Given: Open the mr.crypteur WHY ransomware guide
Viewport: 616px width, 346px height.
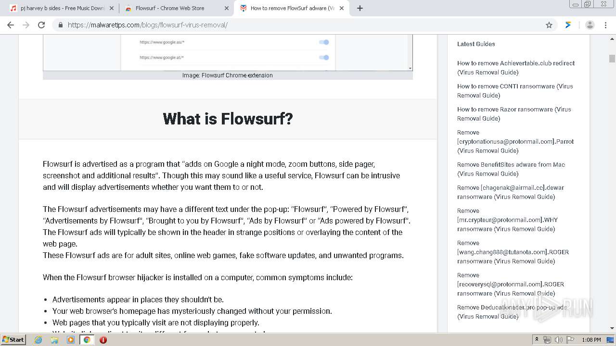Looking at the screenshot, I should pos(507,220).
